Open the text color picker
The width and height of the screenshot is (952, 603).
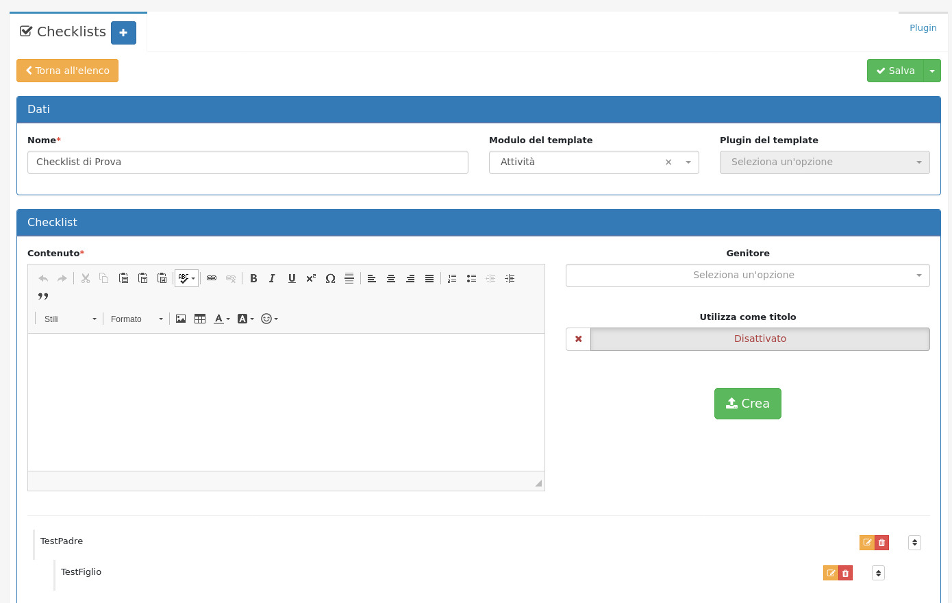coord(222,319)
